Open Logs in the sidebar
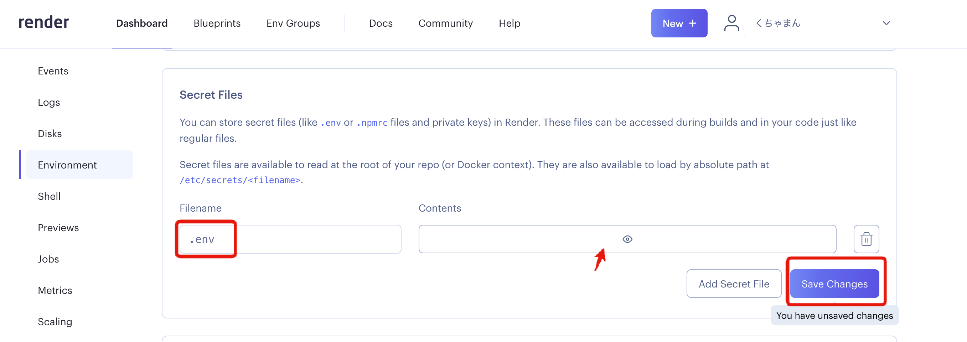Image resolution: width=967 pixels, height=342 pixels. point(49,102)
